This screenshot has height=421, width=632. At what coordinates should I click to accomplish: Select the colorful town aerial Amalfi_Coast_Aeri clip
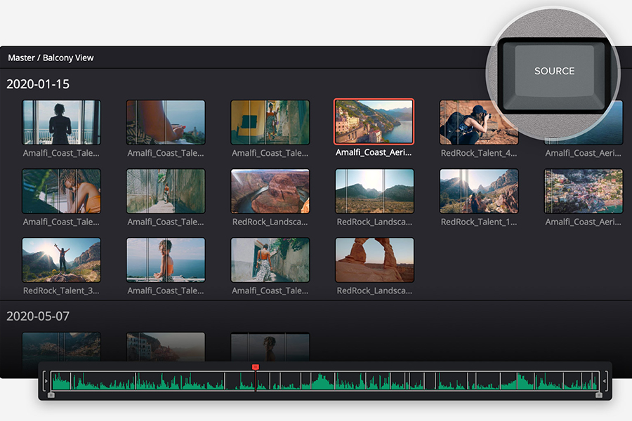pyautogui.click(x=584, y=191)
